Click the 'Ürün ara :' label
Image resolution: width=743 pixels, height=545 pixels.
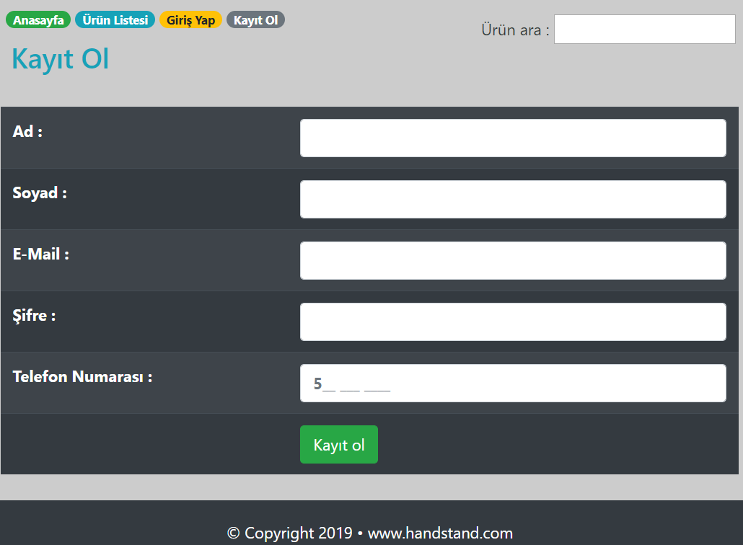516,30
